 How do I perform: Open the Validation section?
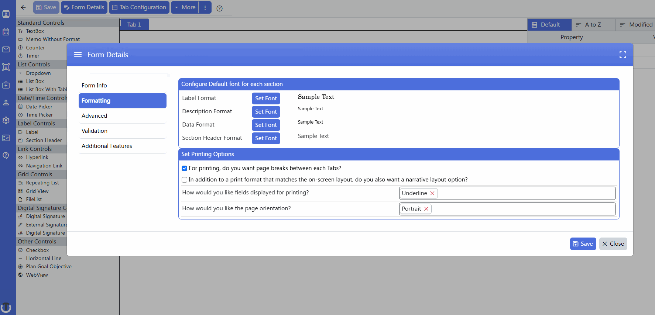tap(122, 131)
